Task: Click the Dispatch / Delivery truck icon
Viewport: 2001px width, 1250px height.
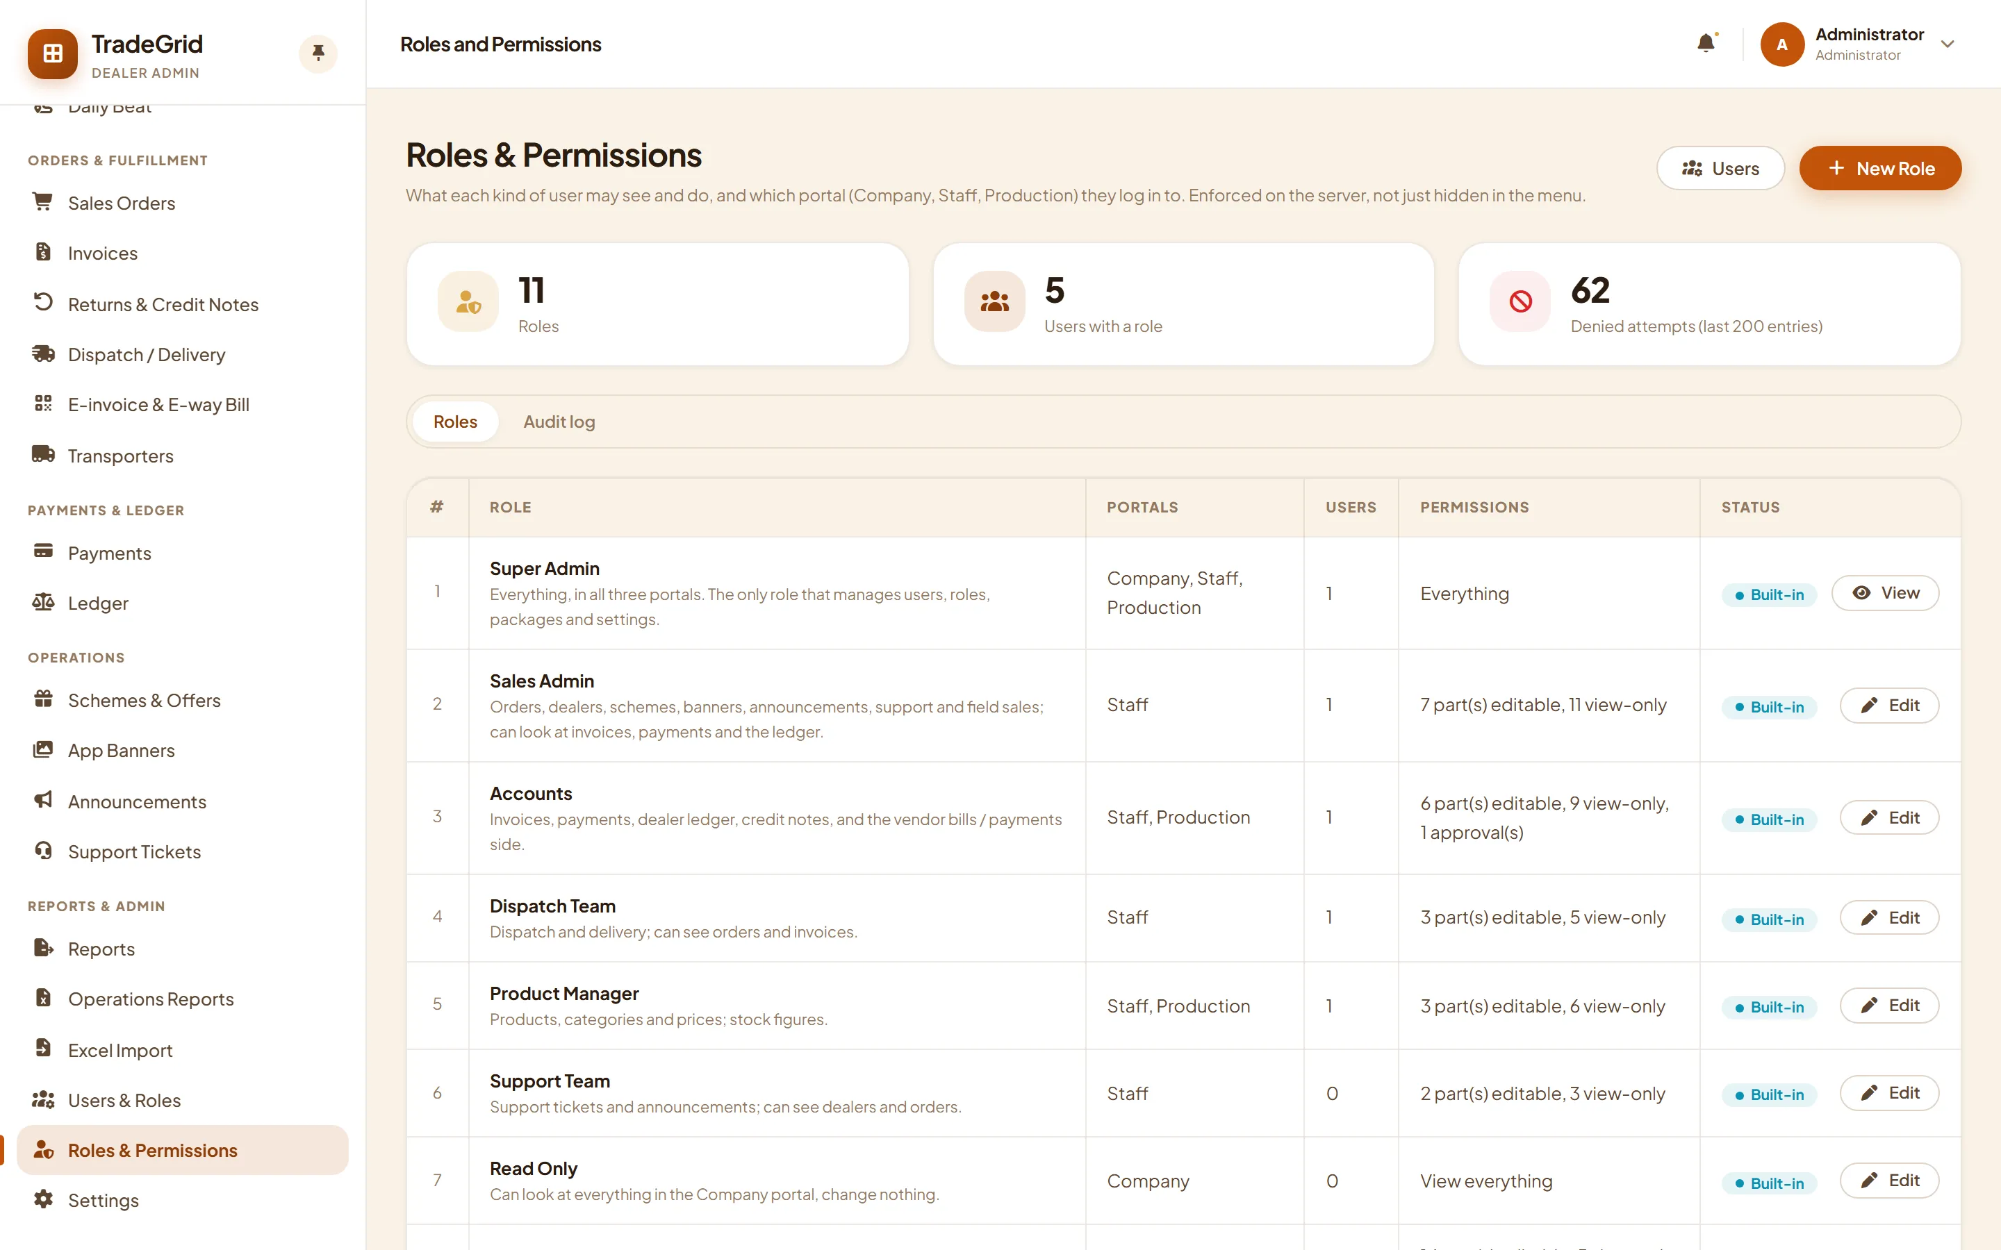Action: (43, 354)
